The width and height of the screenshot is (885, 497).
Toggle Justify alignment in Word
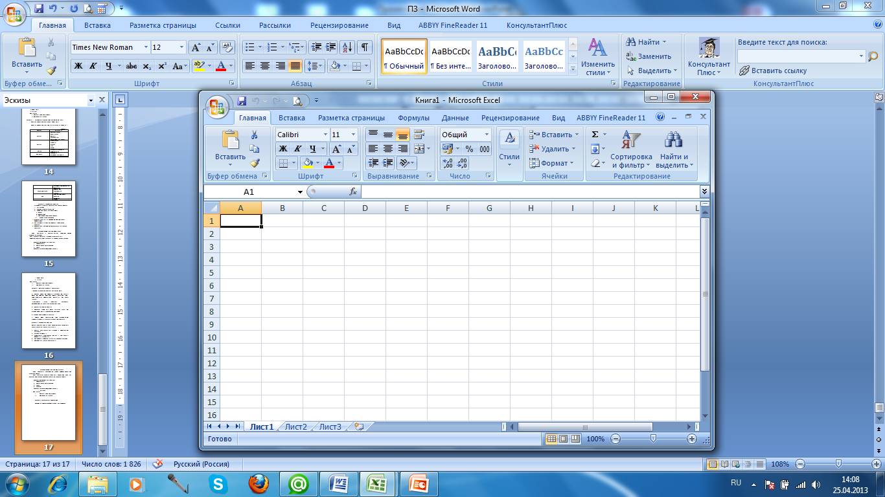[x=295, y=66]
